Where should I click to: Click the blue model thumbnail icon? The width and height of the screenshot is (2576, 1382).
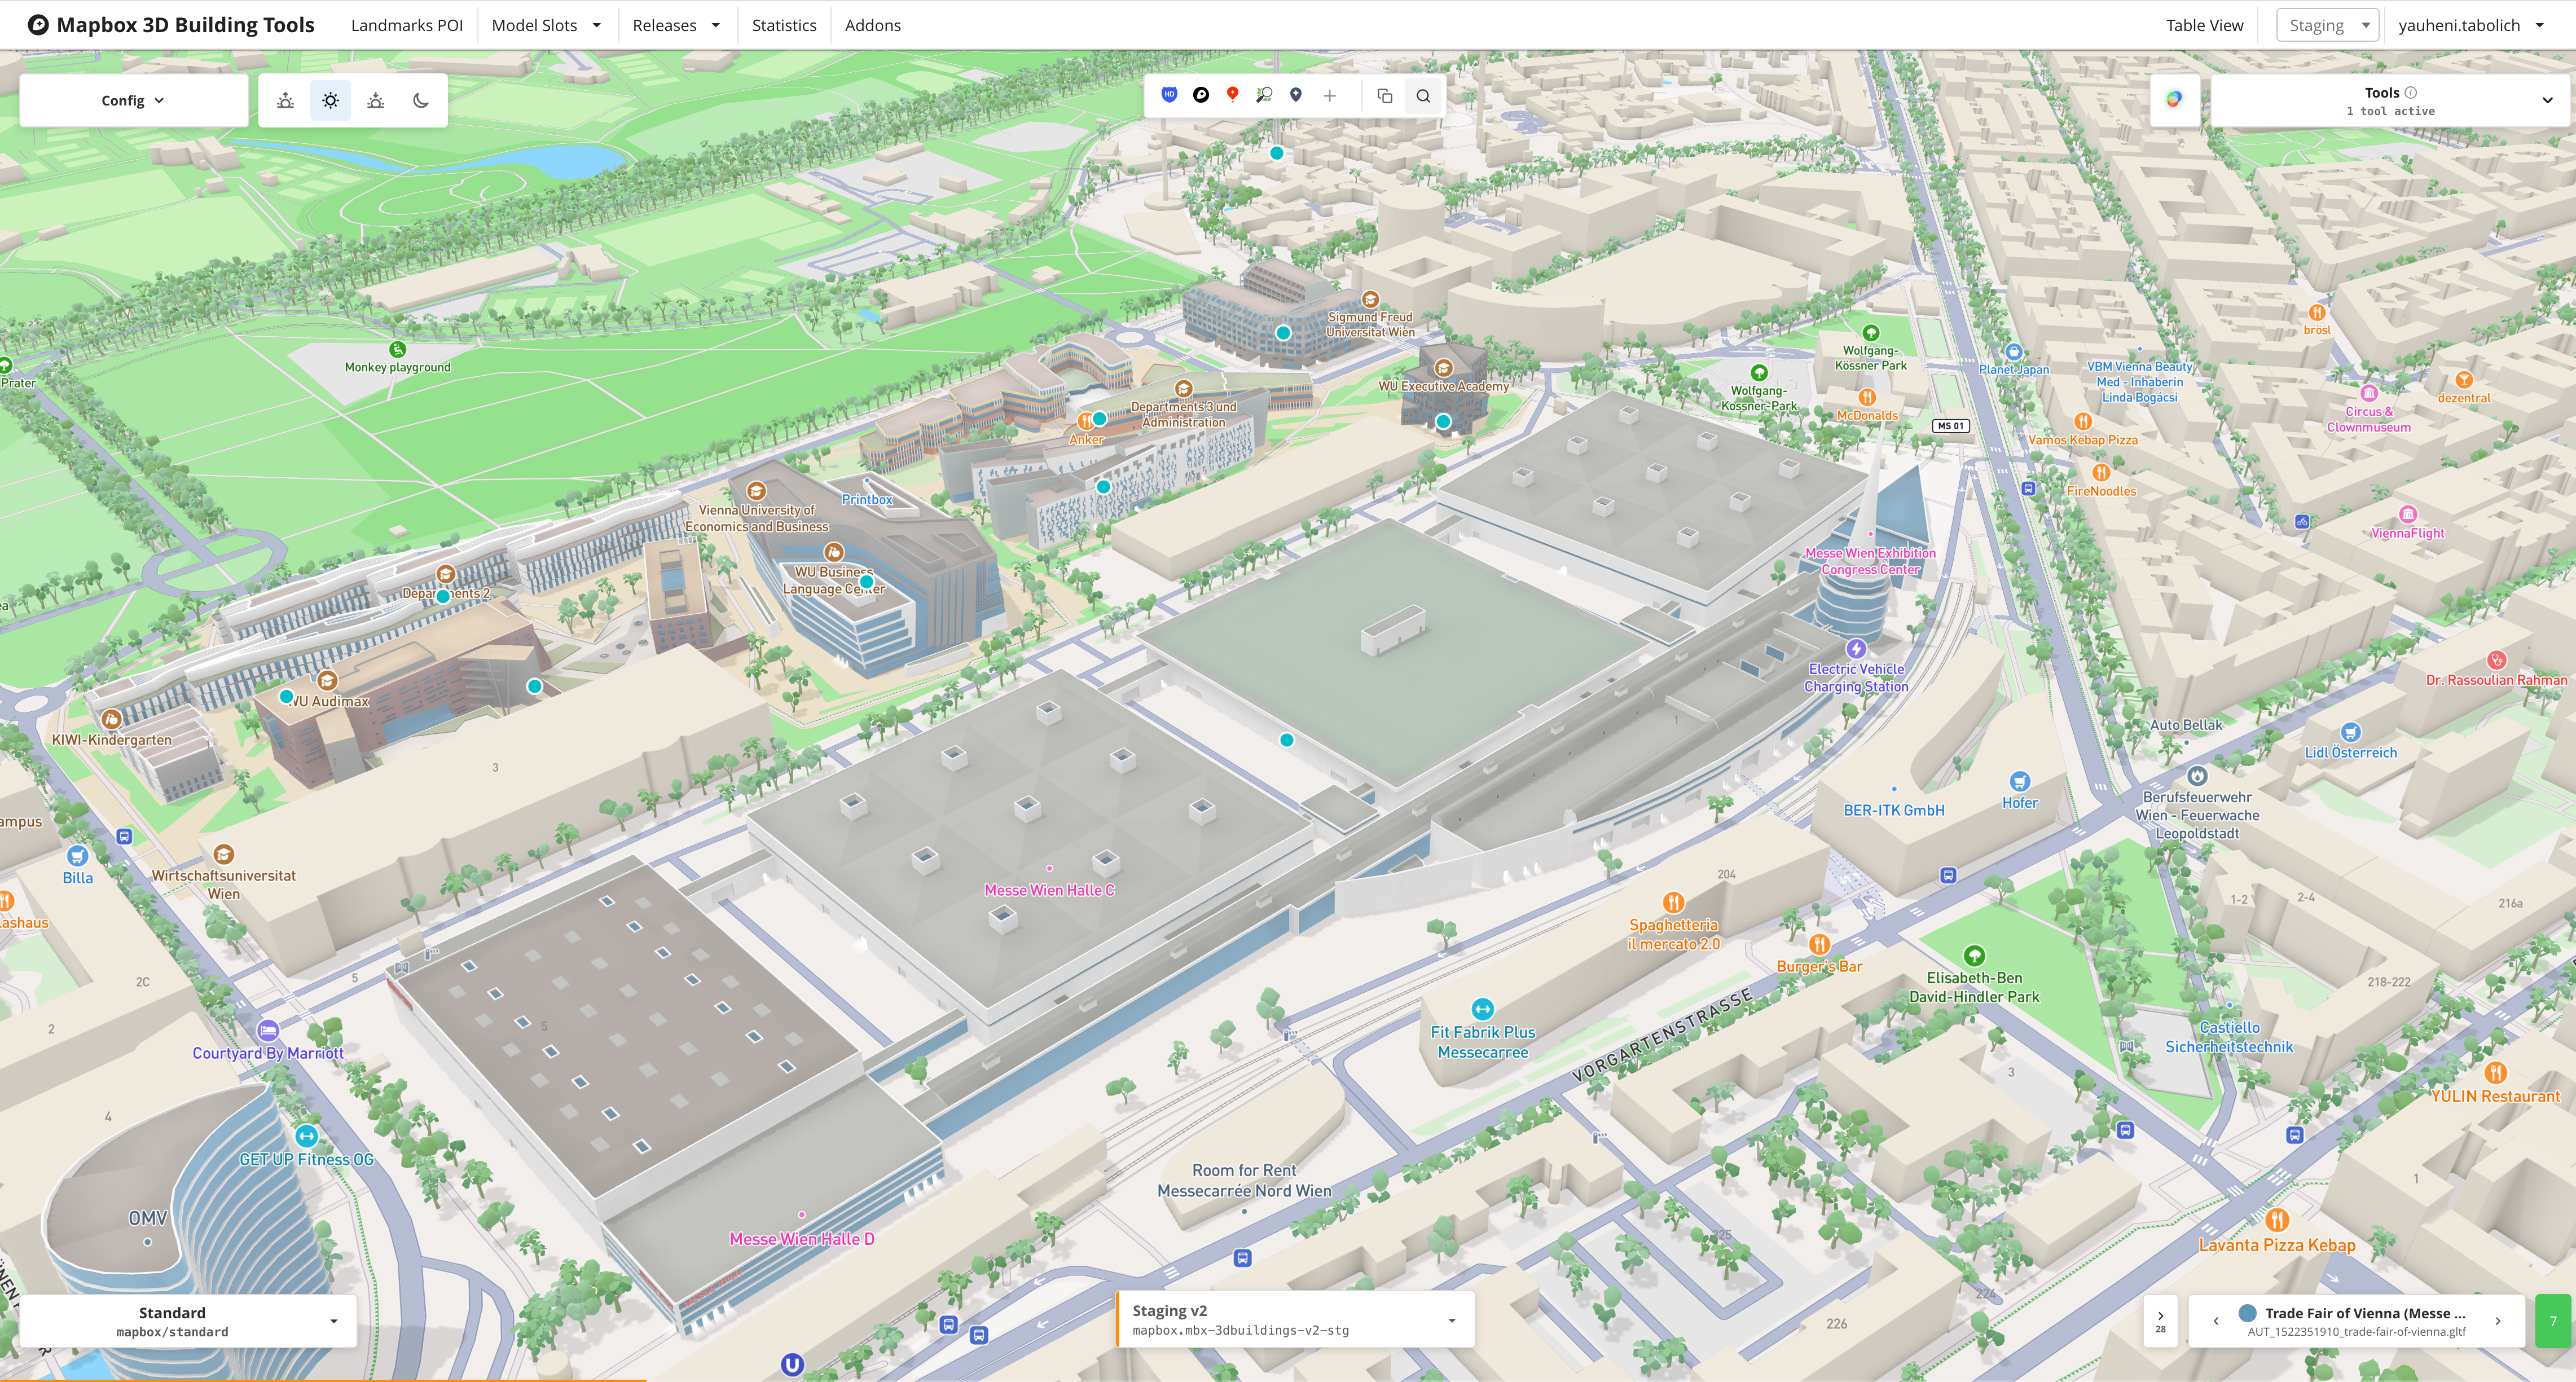click(x=2247, y=1313)
